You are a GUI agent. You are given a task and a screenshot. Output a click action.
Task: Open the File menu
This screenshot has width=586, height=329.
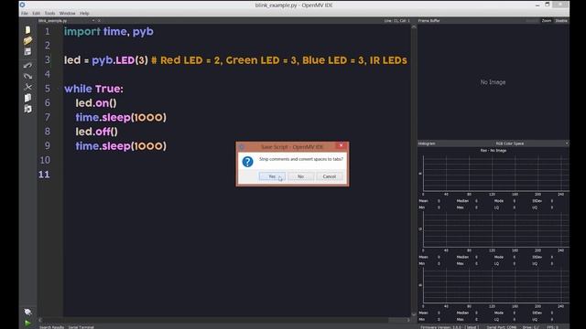point(25,13)
